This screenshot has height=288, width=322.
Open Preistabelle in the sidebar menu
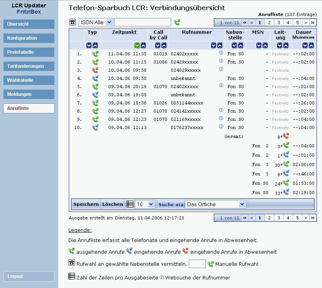29,52
